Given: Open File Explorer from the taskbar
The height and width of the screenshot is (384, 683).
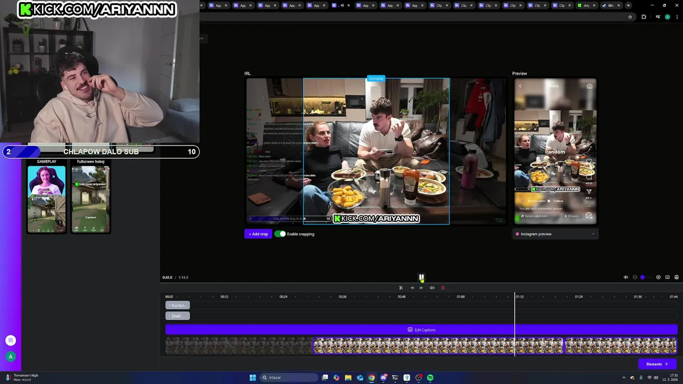Looking at the screenshot, I should [x=348, y=378].
